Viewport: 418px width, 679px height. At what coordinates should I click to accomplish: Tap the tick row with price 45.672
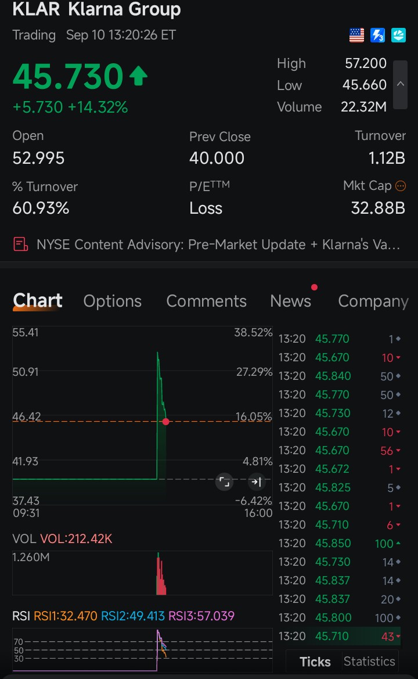(340, 469)
